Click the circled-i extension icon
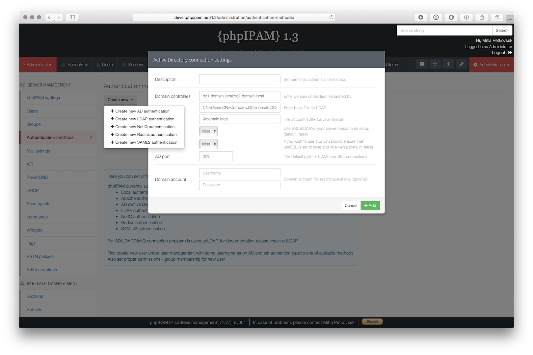Viewport: 533px width, 355px height. point(466,17)
